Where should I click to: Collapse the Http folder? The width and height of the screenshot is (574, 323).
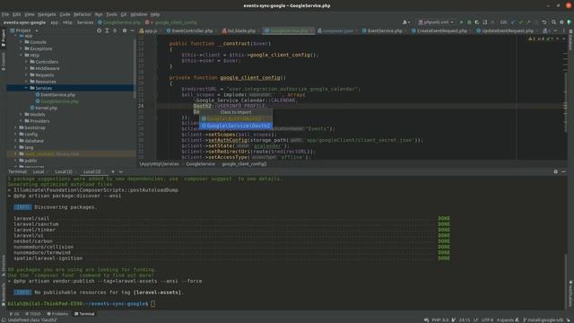pyautogui.click(x=22, y=56)
